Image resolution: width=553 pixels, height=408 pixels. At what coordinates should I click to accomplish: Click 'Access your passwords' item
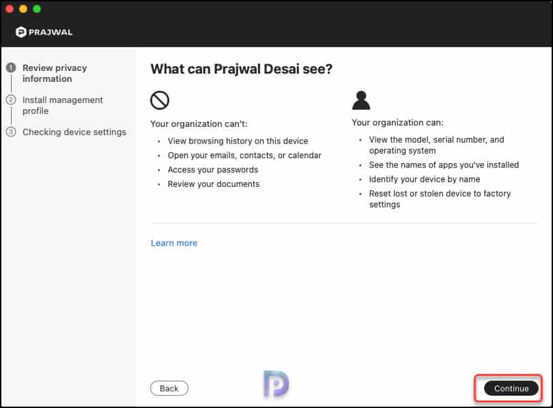point(212,170)
